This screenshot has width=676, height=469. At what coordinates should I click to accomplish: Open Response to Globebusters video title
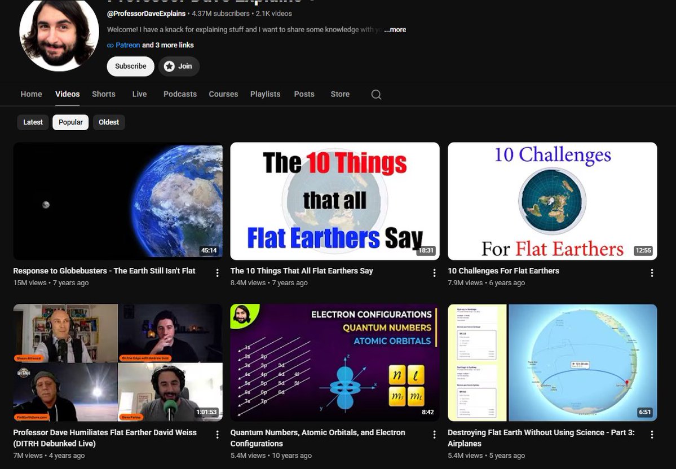pos(104,271)
